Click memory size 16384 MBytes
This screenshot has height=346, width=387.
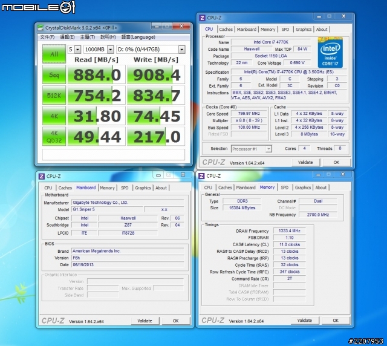(242, 208)
